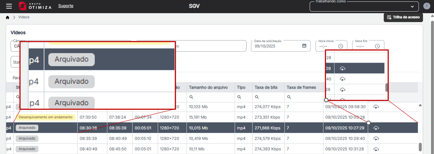
Task: Select the end time 07:38:24 cell
Action: coord(120,117)
